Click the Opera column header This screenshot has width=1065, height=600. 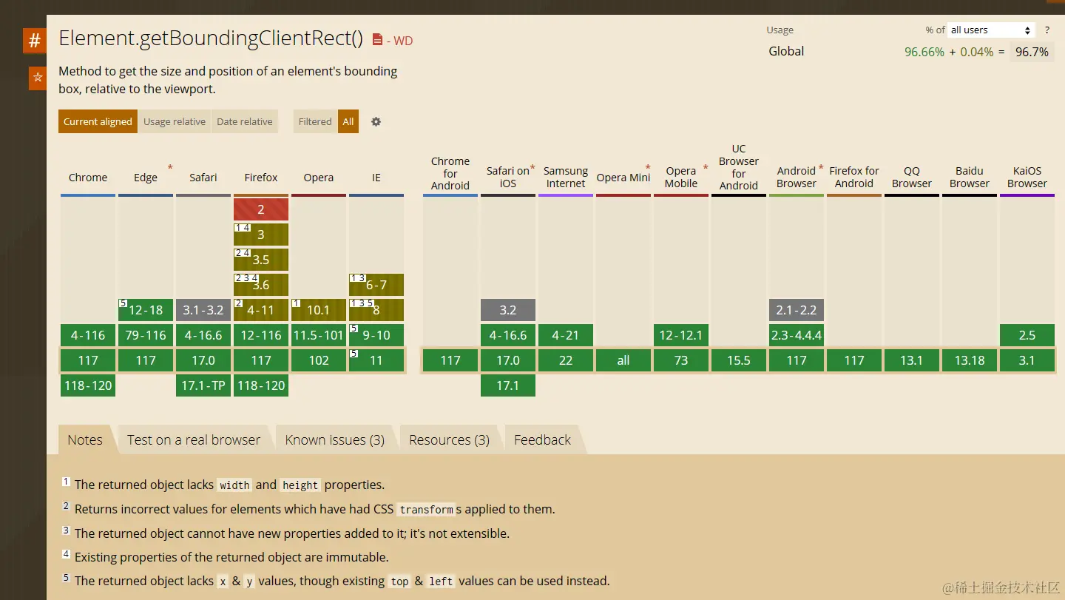tap(319, 178)
